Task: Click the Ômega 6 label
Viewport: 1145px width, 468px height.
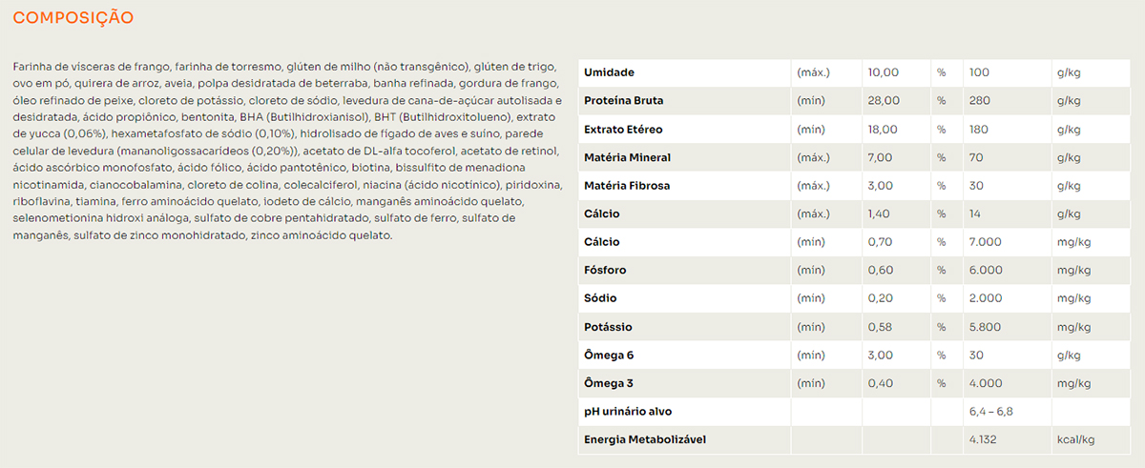Action: tap(609, 356)
